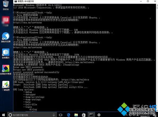158x117 pixels.
Task: Click the https://aka.ms/wslusers URL text
Action: point(80,62)
